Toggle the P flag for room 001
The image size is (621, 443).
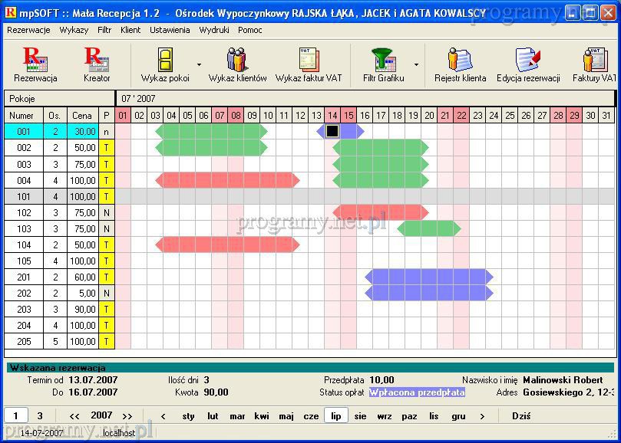coord(106,132)
